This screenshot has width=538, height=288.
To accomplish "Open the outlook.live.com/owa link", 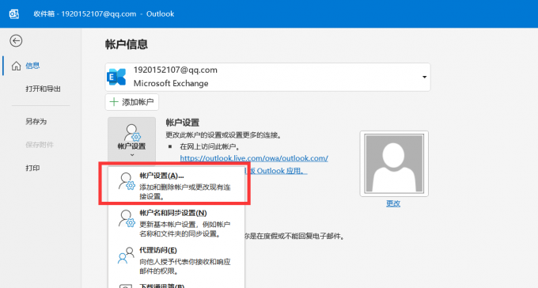I will [x=254, y=158].
